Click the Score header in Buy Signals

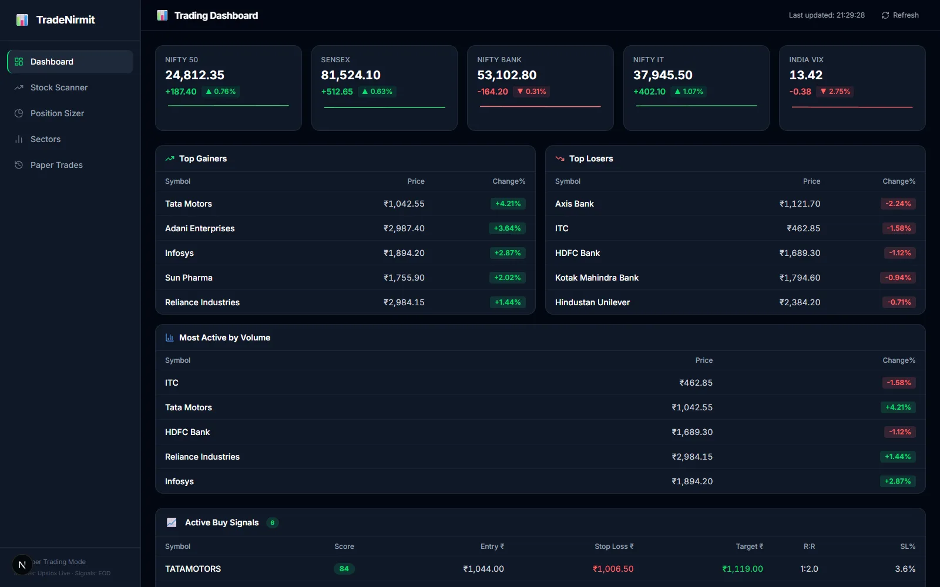click(344, 546)
